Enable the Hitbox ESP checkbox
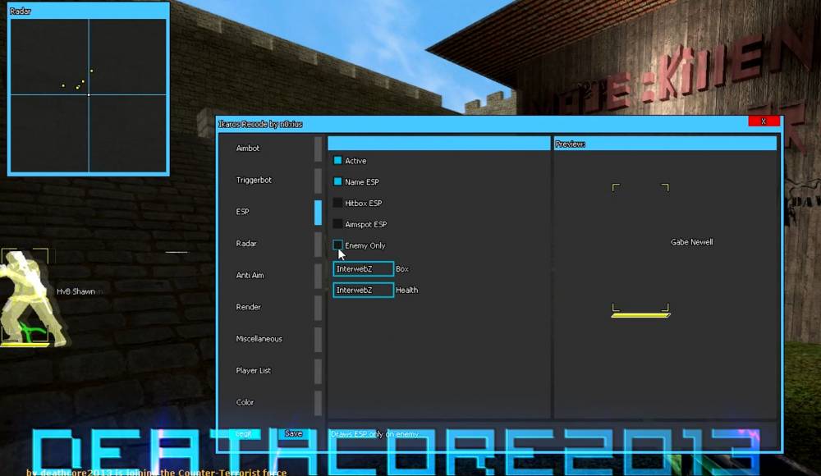This screenshot has height=476, width=821. [x=337, y=203]
